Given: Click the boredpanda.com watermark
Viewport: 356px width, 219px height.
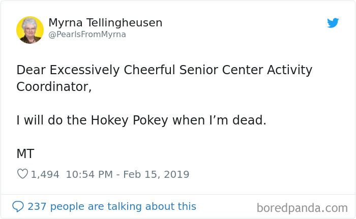Looking at the screenshot, I should (x=302, y=208).
